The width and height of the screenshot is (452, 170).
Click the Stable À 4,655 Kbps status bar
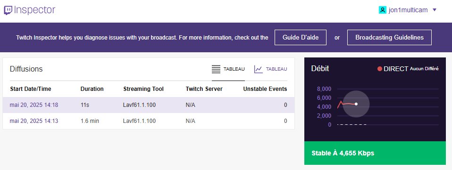(x=375, y=153)
